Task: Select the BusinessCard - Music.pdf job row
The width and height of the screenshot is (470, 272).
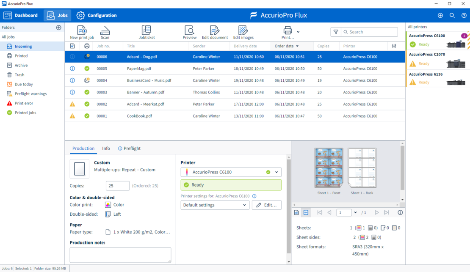Action: tap(235, 80)
